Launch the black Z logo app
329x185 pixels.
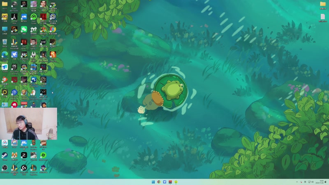tap(24, 156)
